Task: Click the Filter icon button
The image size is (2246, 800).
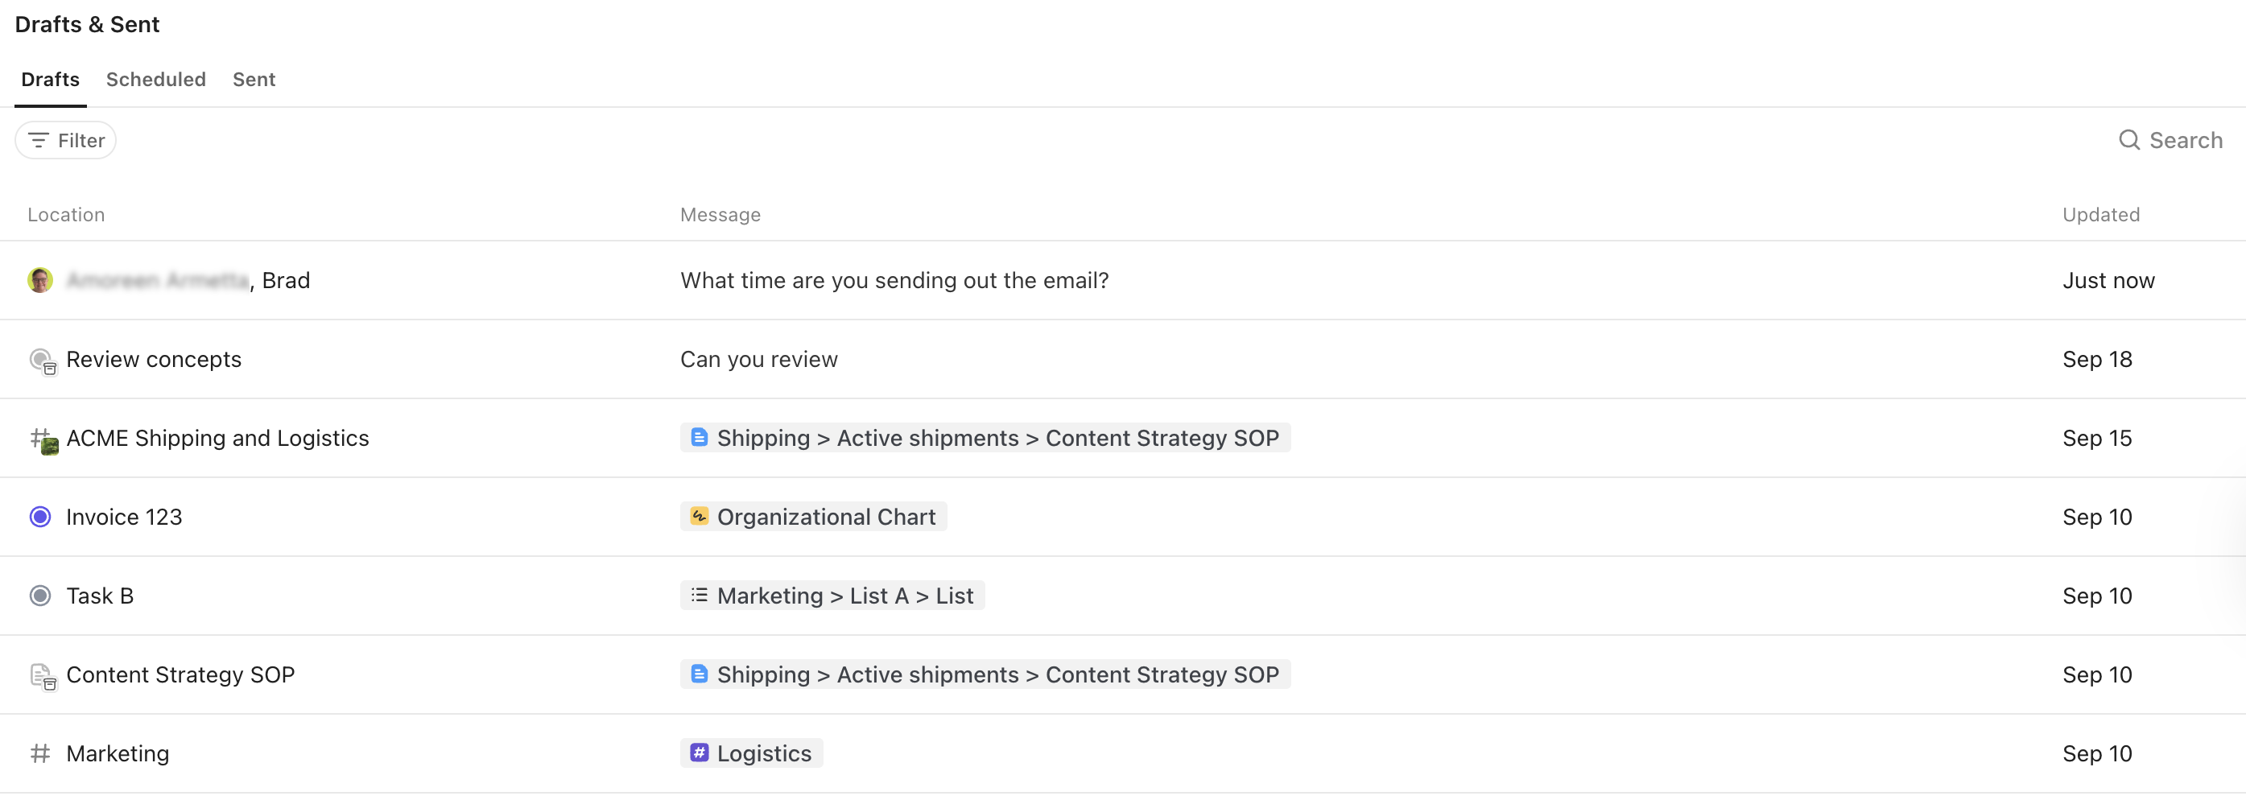Action: pos(39,140)
